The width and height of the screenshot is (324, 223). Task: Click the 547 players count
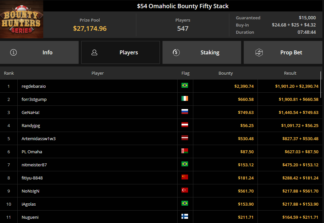pos(183,28)
